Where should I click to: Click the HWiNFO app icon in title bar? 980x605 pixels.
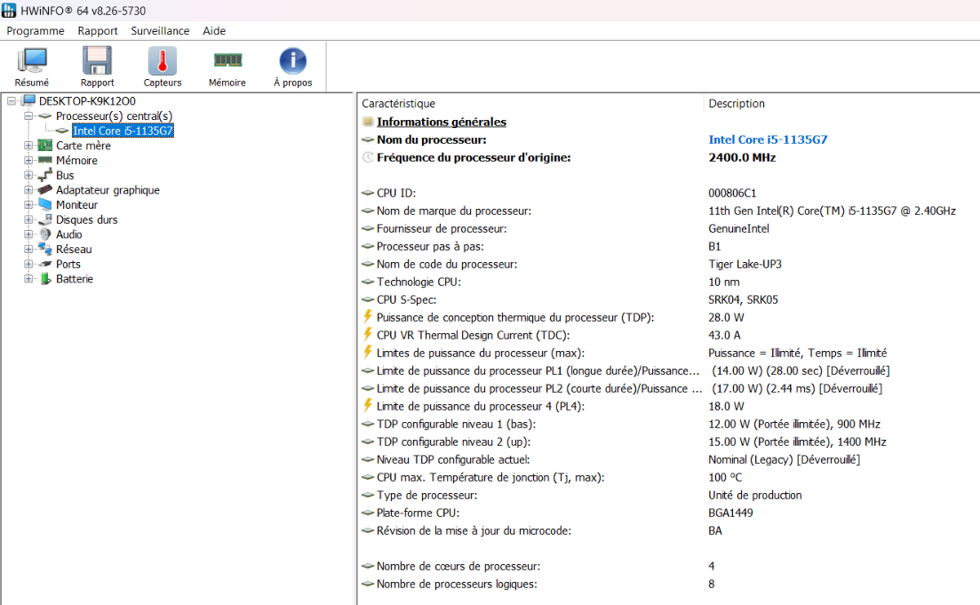(x=9, y=10)
